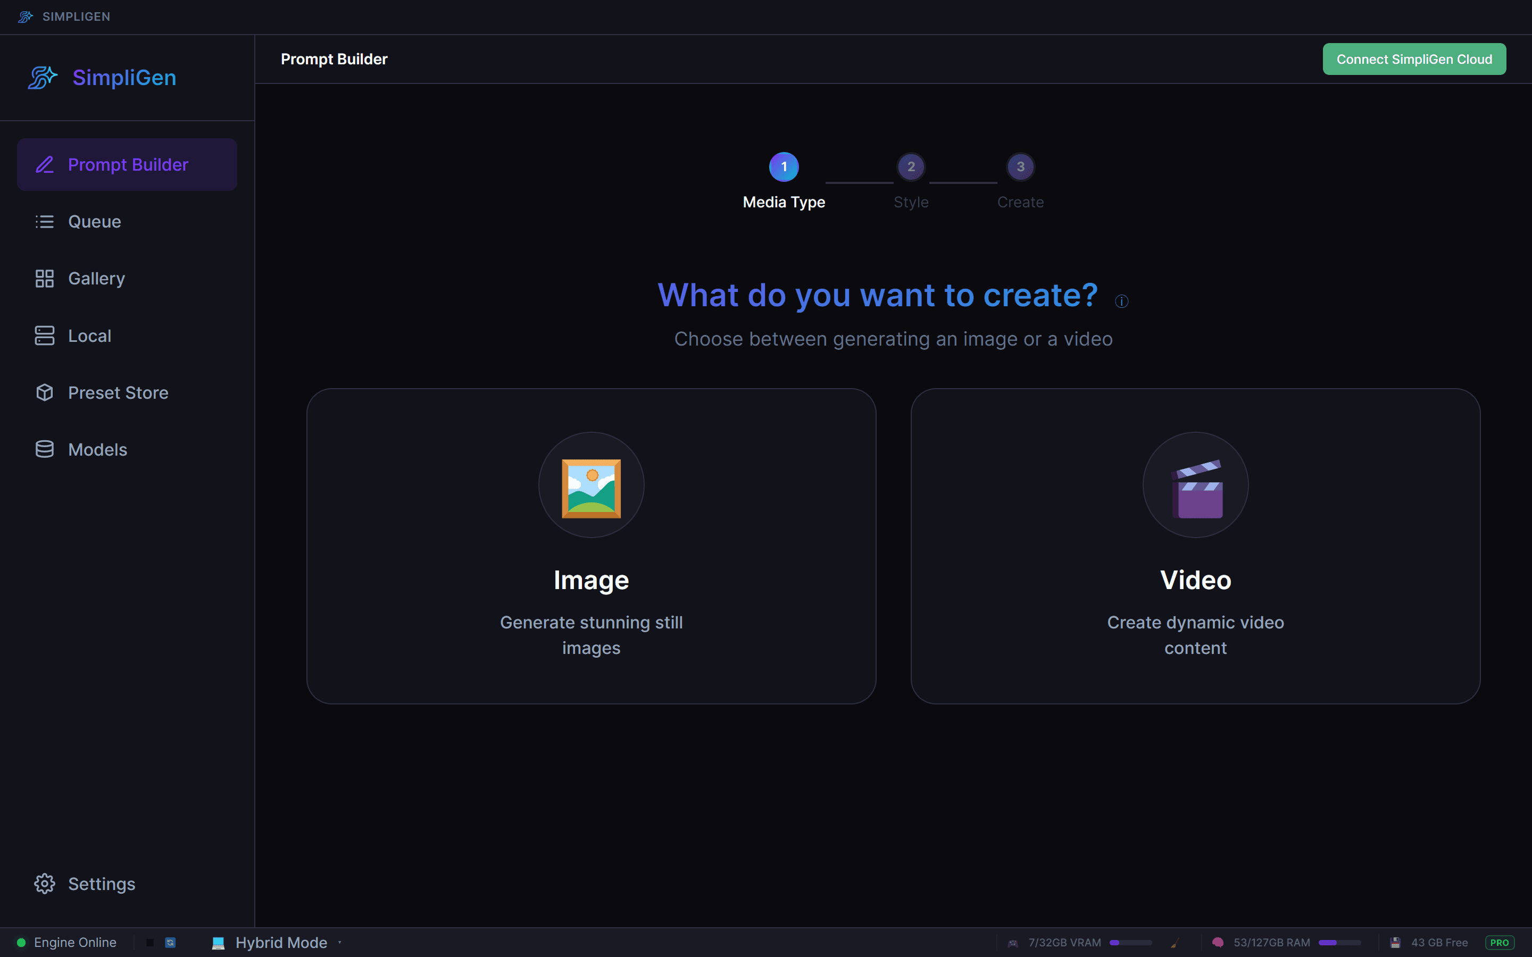Click the Settings gear icon
This screenshot has width=1532, height=957.
pyautogui.click(x=44, y=884)
